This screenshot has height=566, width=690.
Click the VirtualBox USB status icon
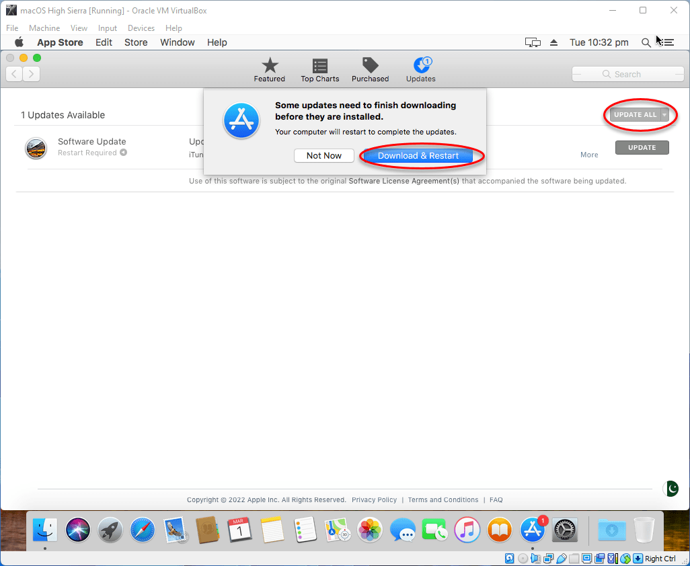[561, 559]
